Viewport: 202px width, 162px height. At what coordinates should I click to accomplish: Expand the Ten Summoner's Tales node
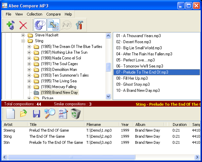click(x=29, y=75)
